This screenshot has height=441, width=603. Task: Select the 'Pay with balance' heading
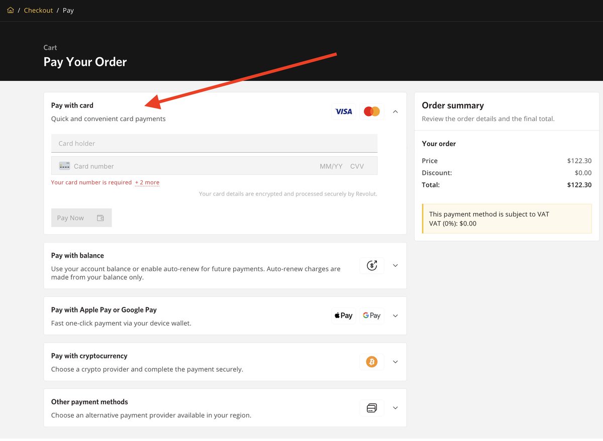(x=77, y=256)
